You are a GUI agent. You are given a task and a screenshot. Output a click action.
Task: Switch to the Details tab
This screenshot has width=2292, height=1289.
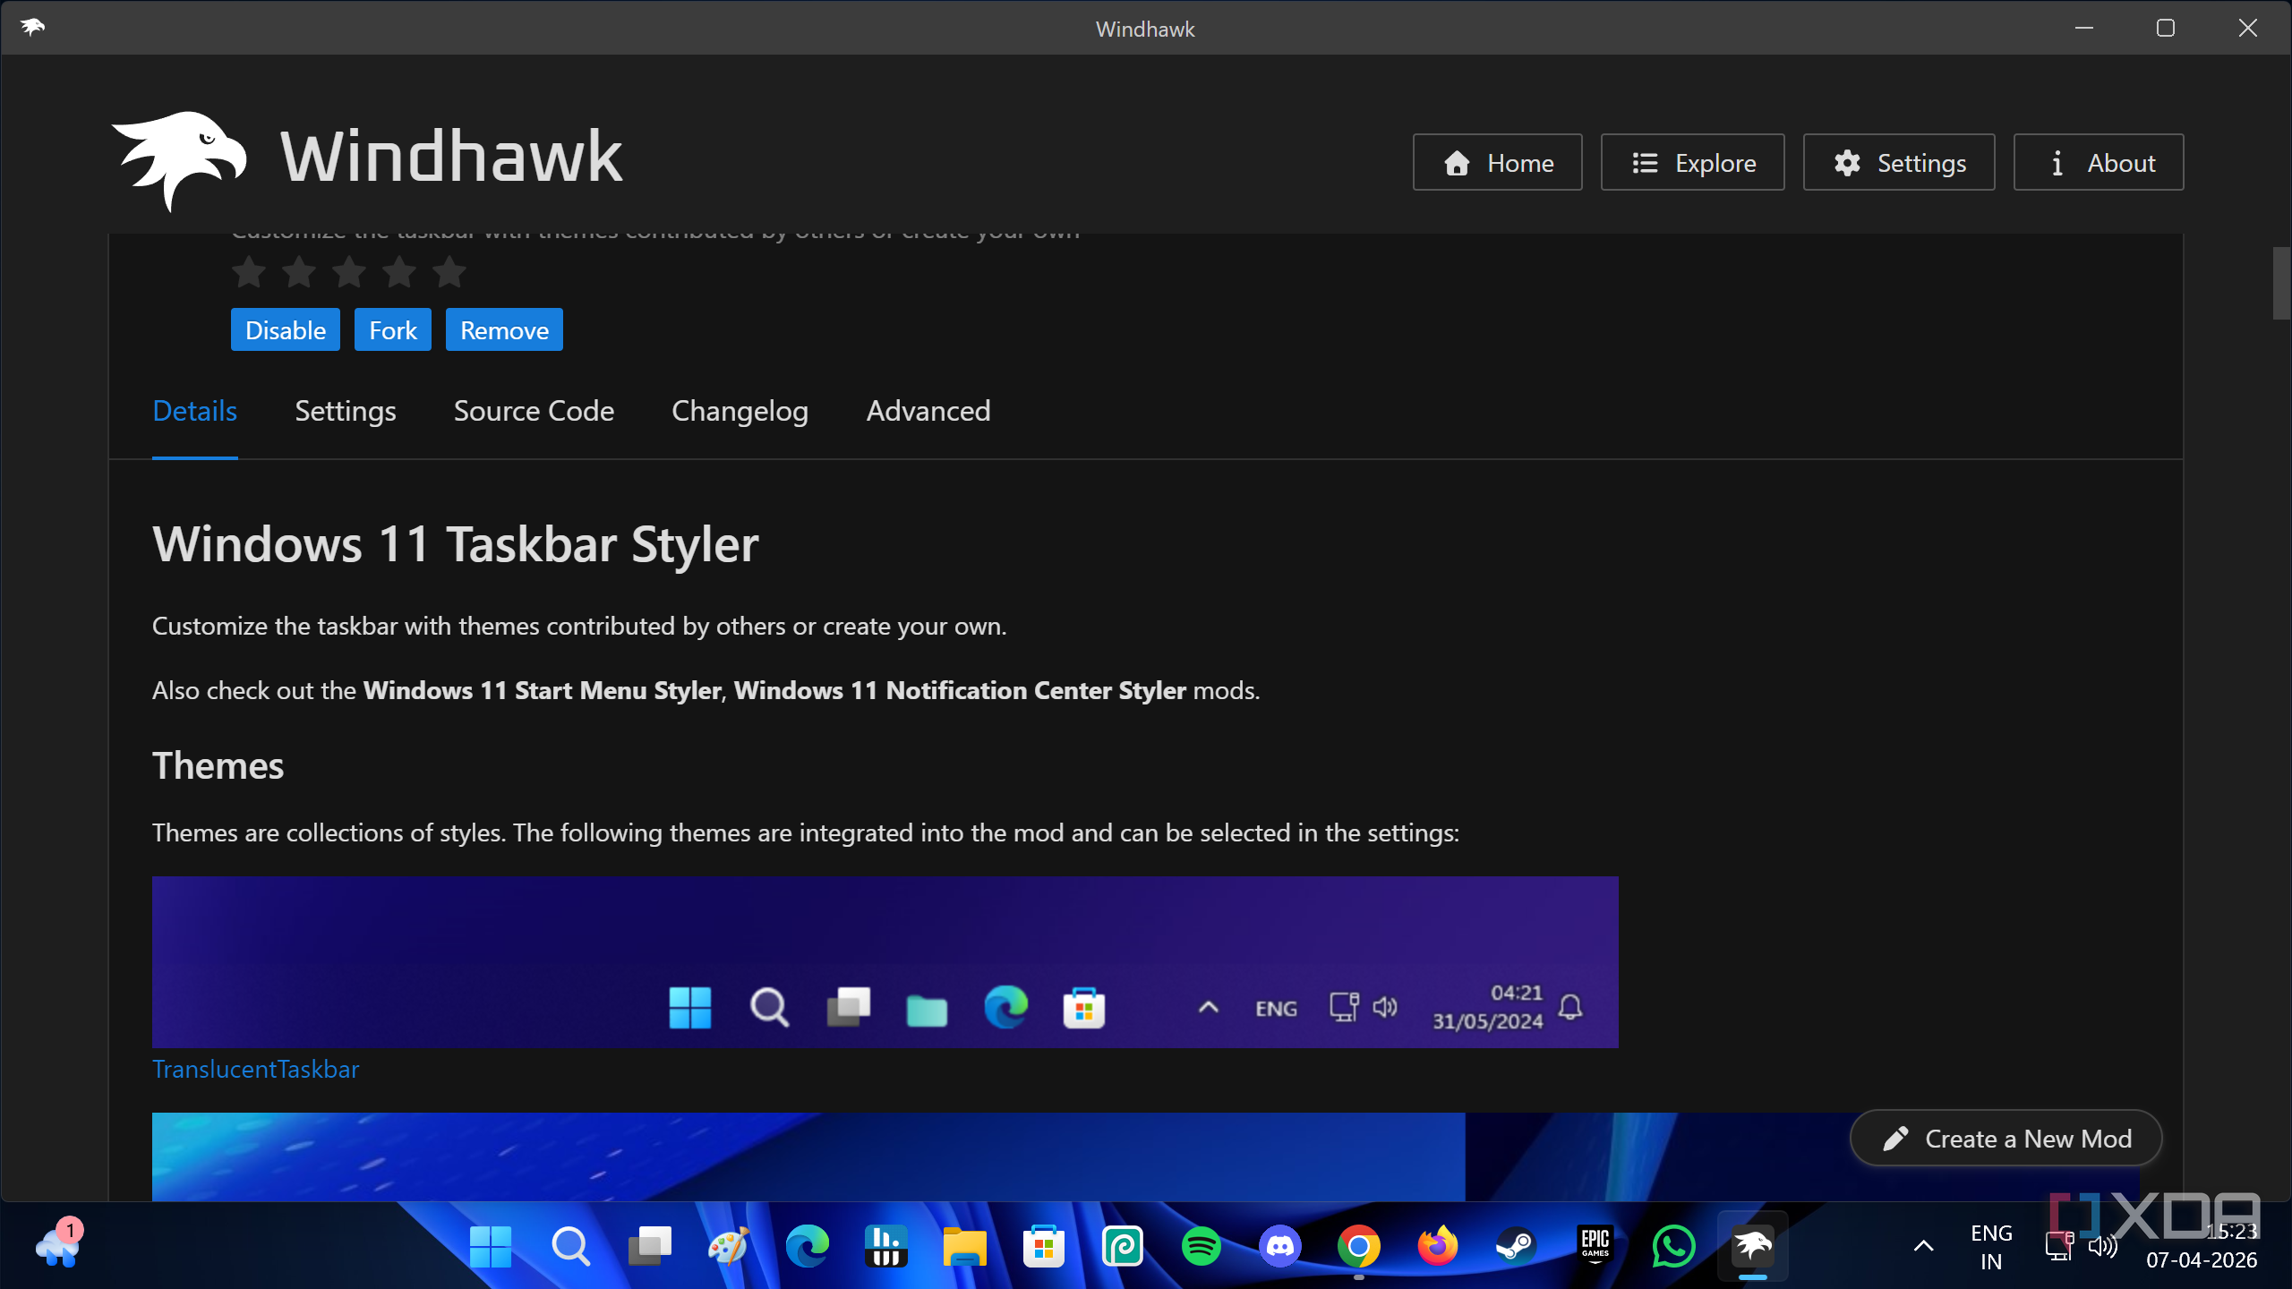click(x=194, y=411)
